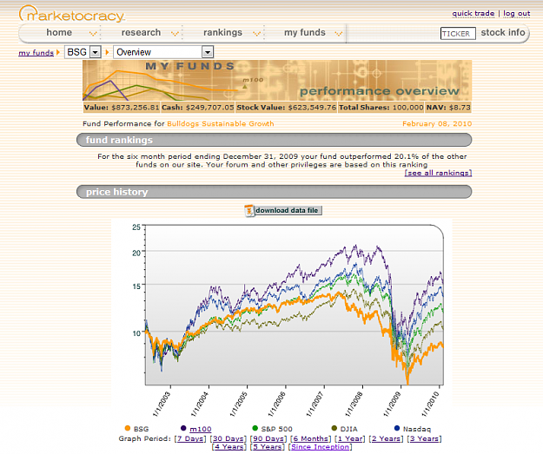Set graph period to 30 Days

pyautogui.click(x=228, y=438)
